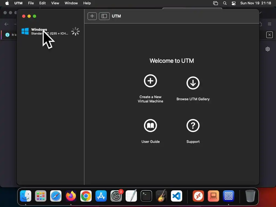Close the UTM window with red button
The width and height of the screenshot is (276, 207).
(x=24, y=16)
